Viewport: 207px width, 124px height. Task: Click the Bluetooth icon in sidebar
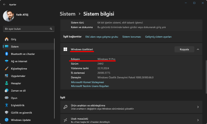(x=7, y=54)
